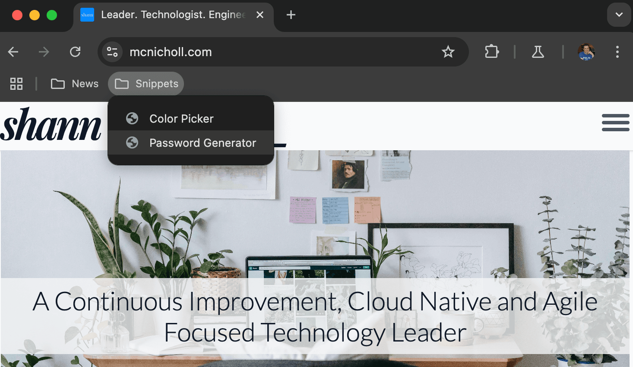Click the shann site logo
633x367 pixels.
tap(51, 125)
